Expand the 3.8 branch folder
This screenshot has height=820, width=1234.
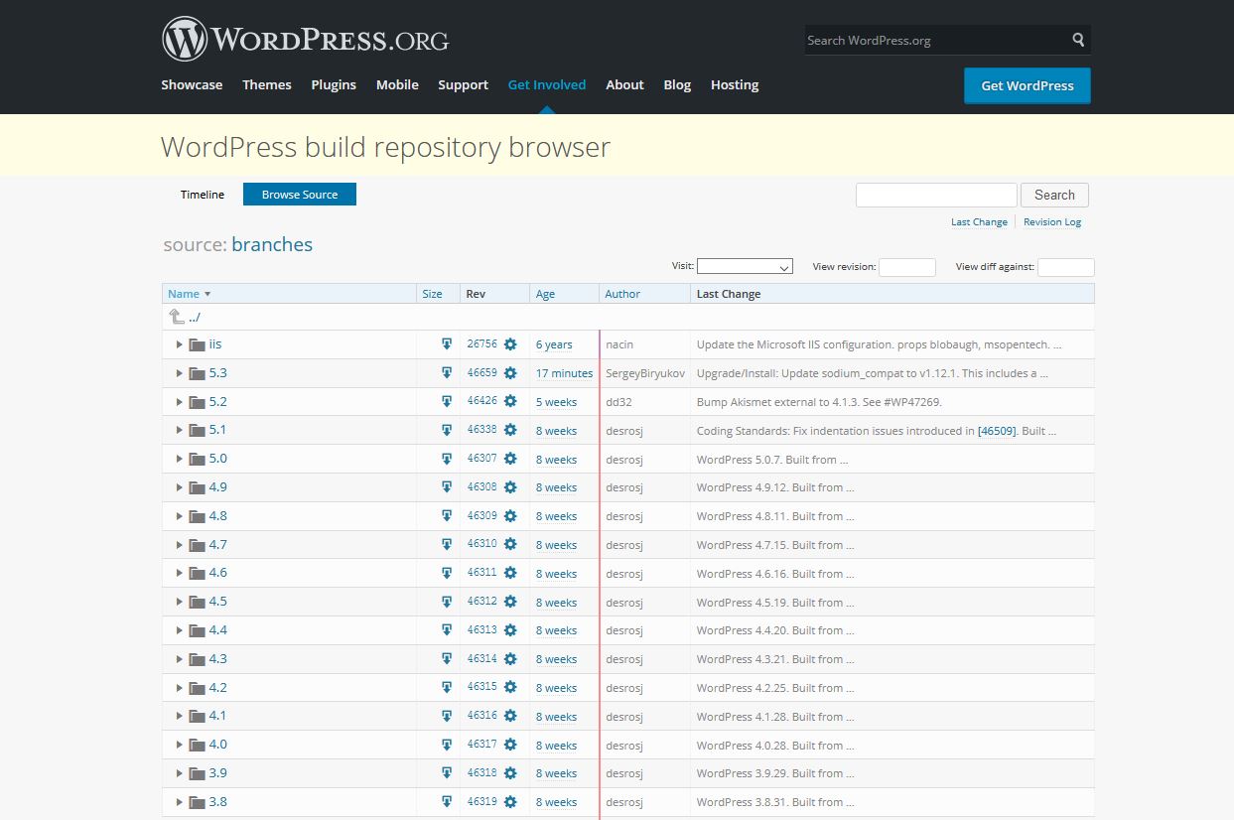[180, 802]
